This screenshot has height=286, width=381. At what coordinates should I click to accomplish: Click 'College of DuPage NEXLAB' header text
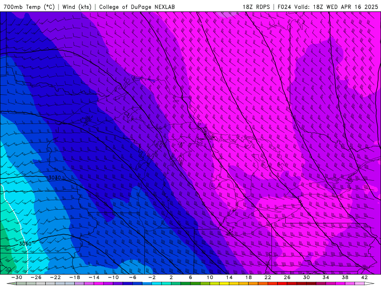(137, 7)
